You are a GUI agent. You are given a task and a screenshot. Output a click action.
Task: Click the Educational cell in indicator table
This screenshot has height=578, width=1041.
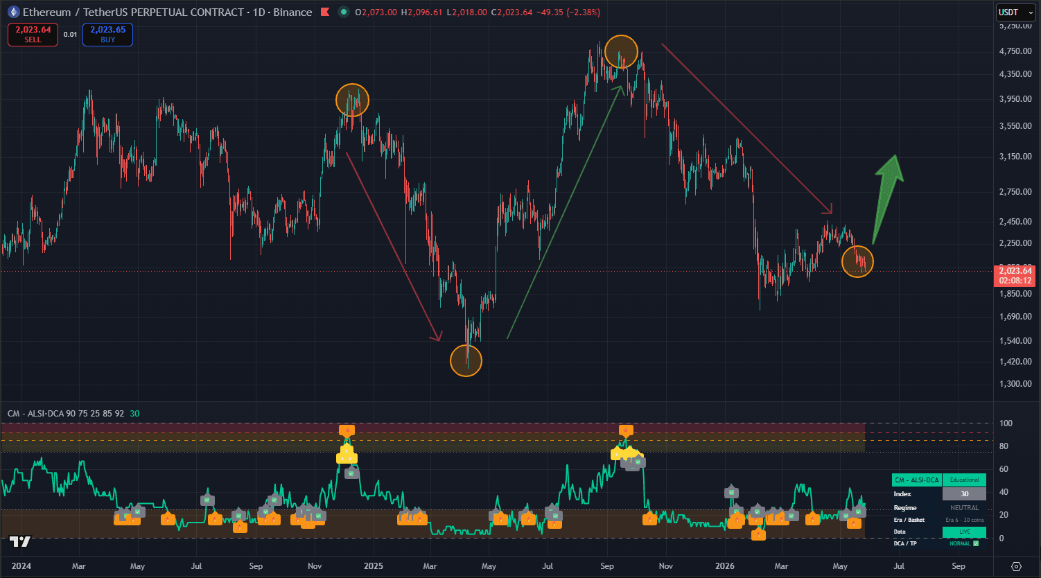click(964, 480)
